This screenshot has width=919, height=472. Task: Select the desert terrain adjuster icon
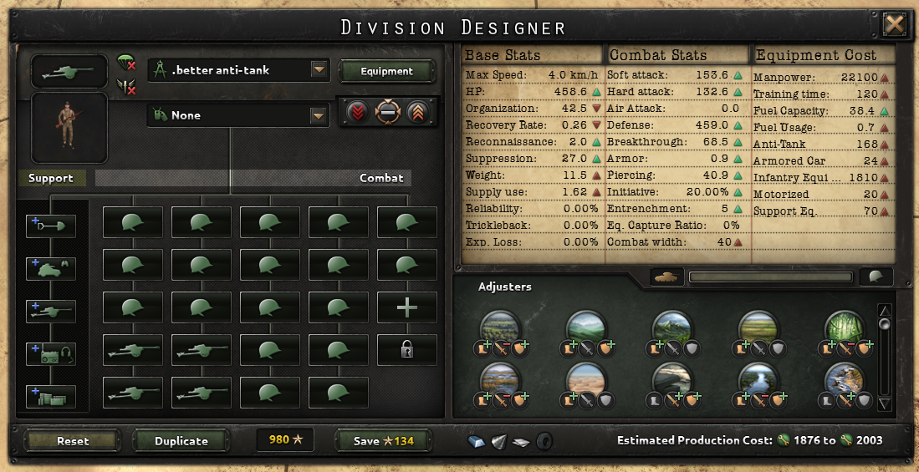pos(586,379)
